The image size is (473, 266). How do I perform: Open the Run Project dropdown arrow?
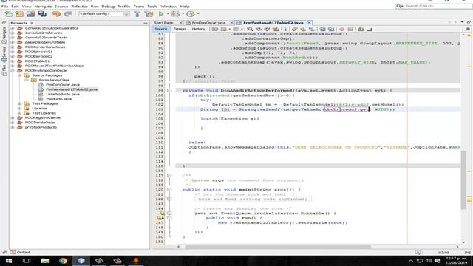click(168, 13)
